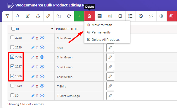Uncheck the box for product 1306

click(12, 76)
